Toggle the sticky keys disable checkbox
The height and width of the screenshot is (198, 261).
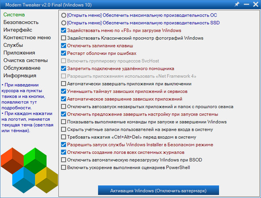[x=64, y=46]
